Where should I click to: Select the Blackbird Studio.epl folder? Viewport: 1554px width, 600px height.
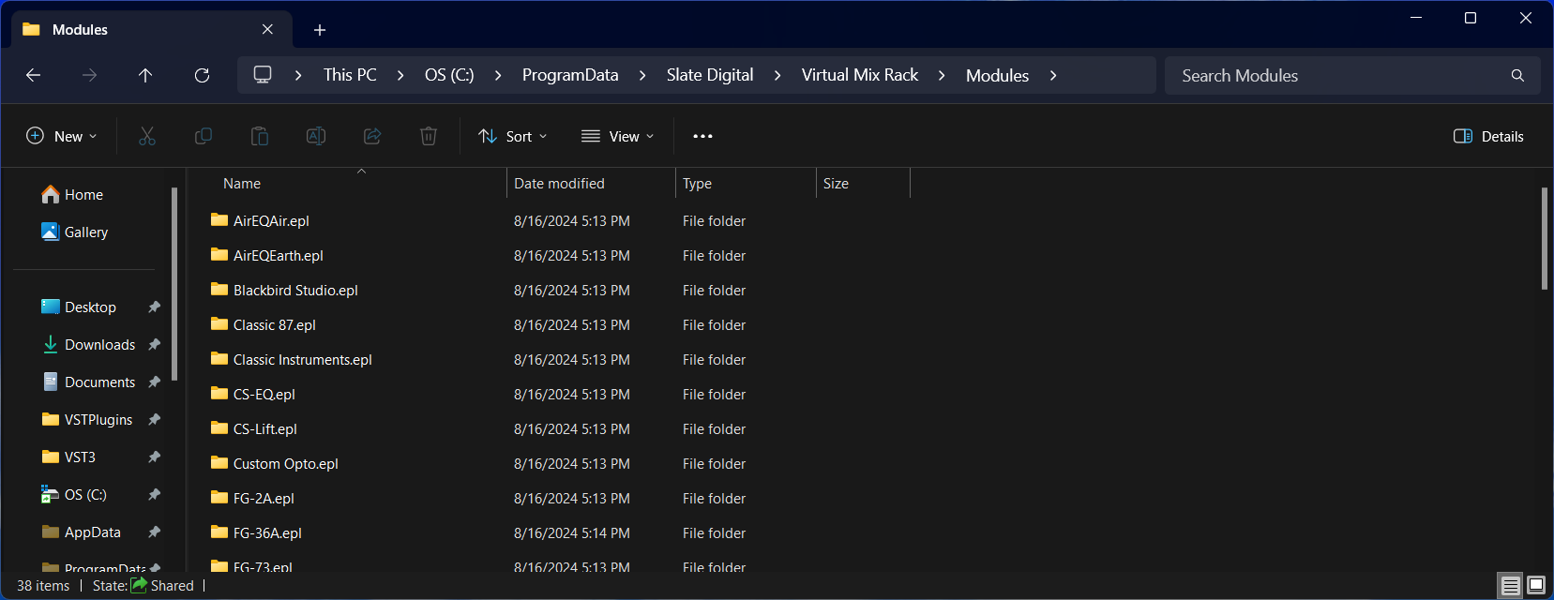tap(295, 291)
